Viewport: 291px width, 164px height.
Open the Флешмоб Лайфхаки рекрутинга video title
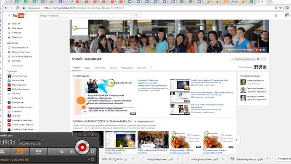(152, 83)
